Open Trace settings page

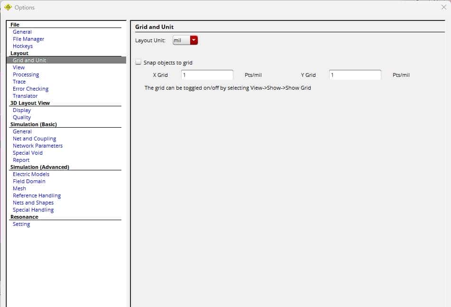coord(19,82)
